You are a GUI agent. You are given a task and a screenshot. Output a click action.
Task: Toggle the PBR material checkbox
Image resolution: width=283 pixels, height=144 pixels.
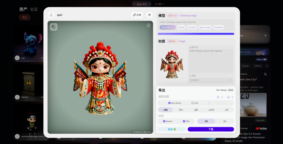[184, 121]
